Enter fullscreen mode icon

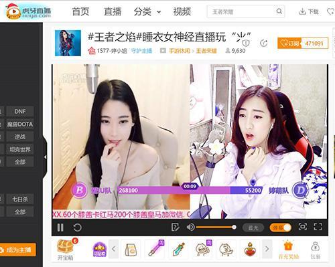318,227
